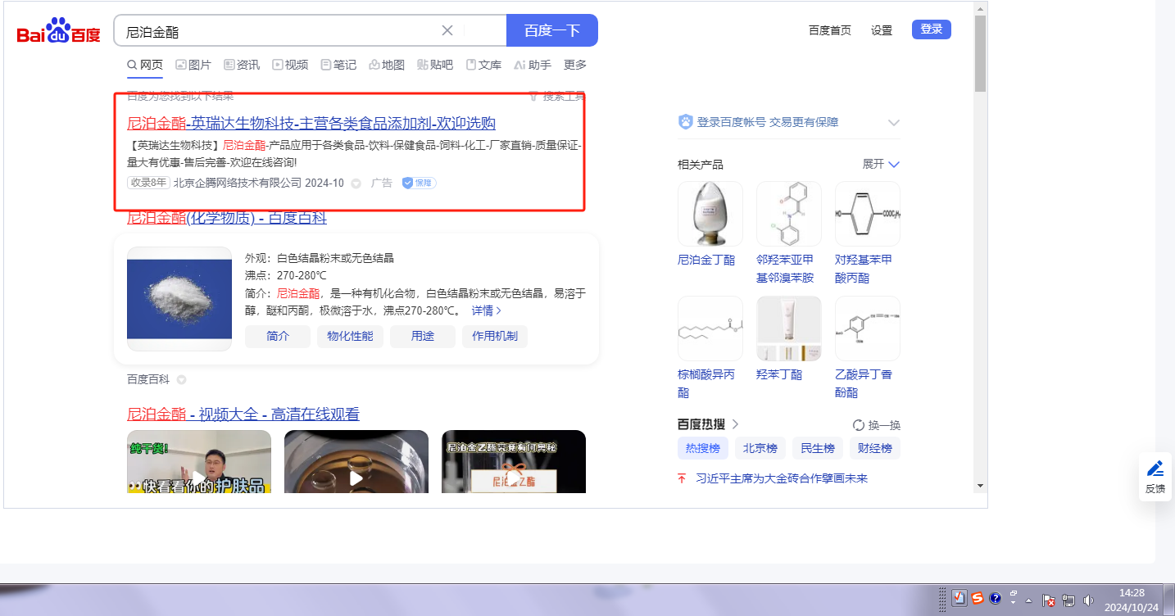Switch to the 图片 images tab
Image resolution: width=1175 pixels, height=616 pixels.
click(193, 65)
